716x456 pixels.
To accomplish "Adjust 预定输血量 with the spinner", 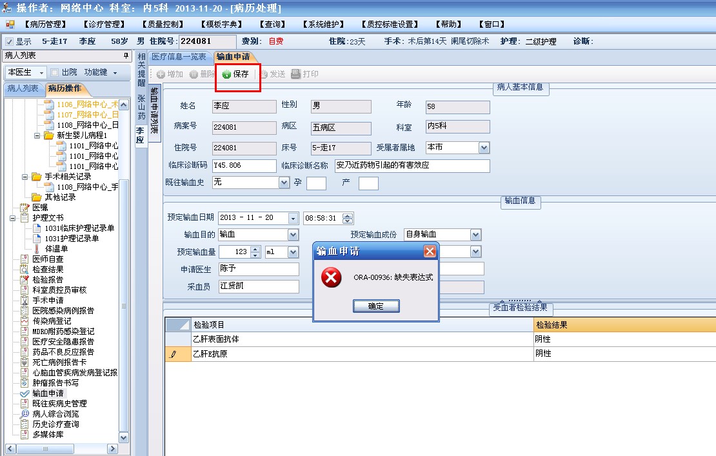I will pos(255,252).
